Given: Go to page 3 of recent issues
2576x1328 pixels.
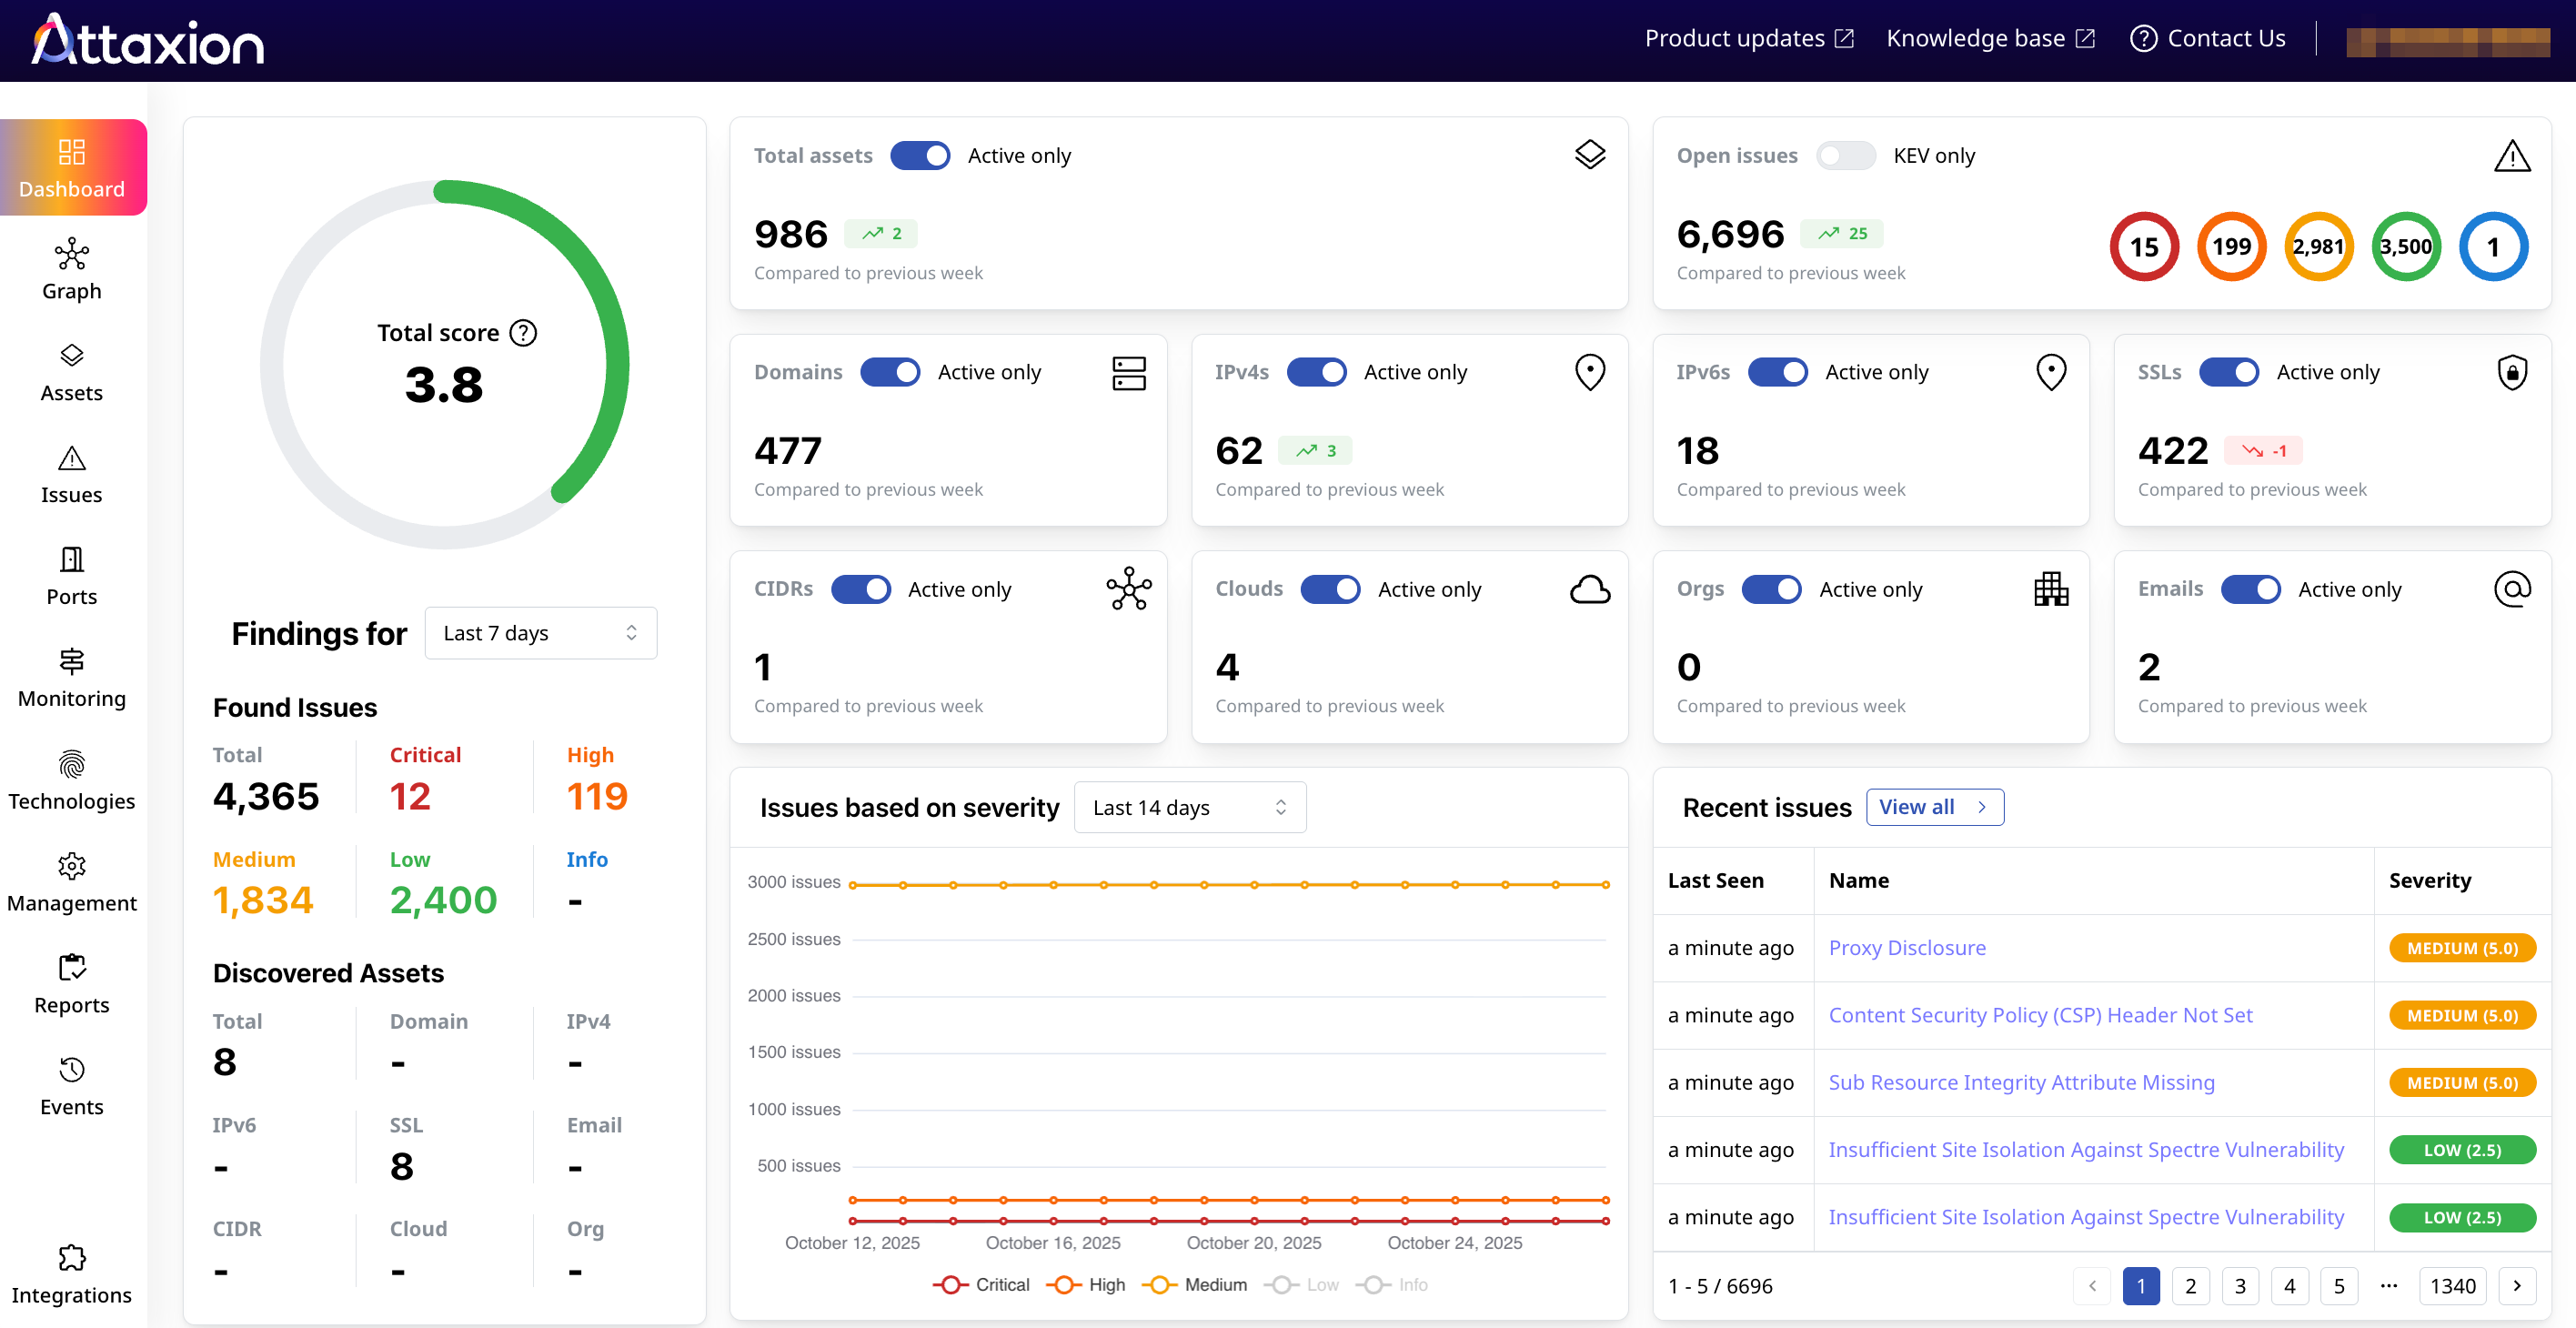Looking at the screenshot, I should coord(2239,1285).
